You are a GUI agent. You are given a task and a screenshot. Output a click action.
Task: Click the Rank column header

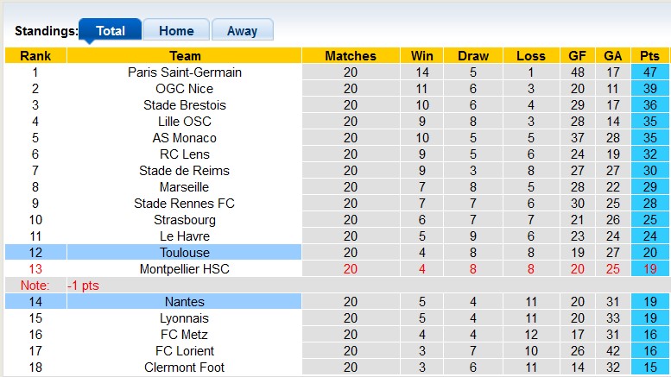tap(35, 56)
